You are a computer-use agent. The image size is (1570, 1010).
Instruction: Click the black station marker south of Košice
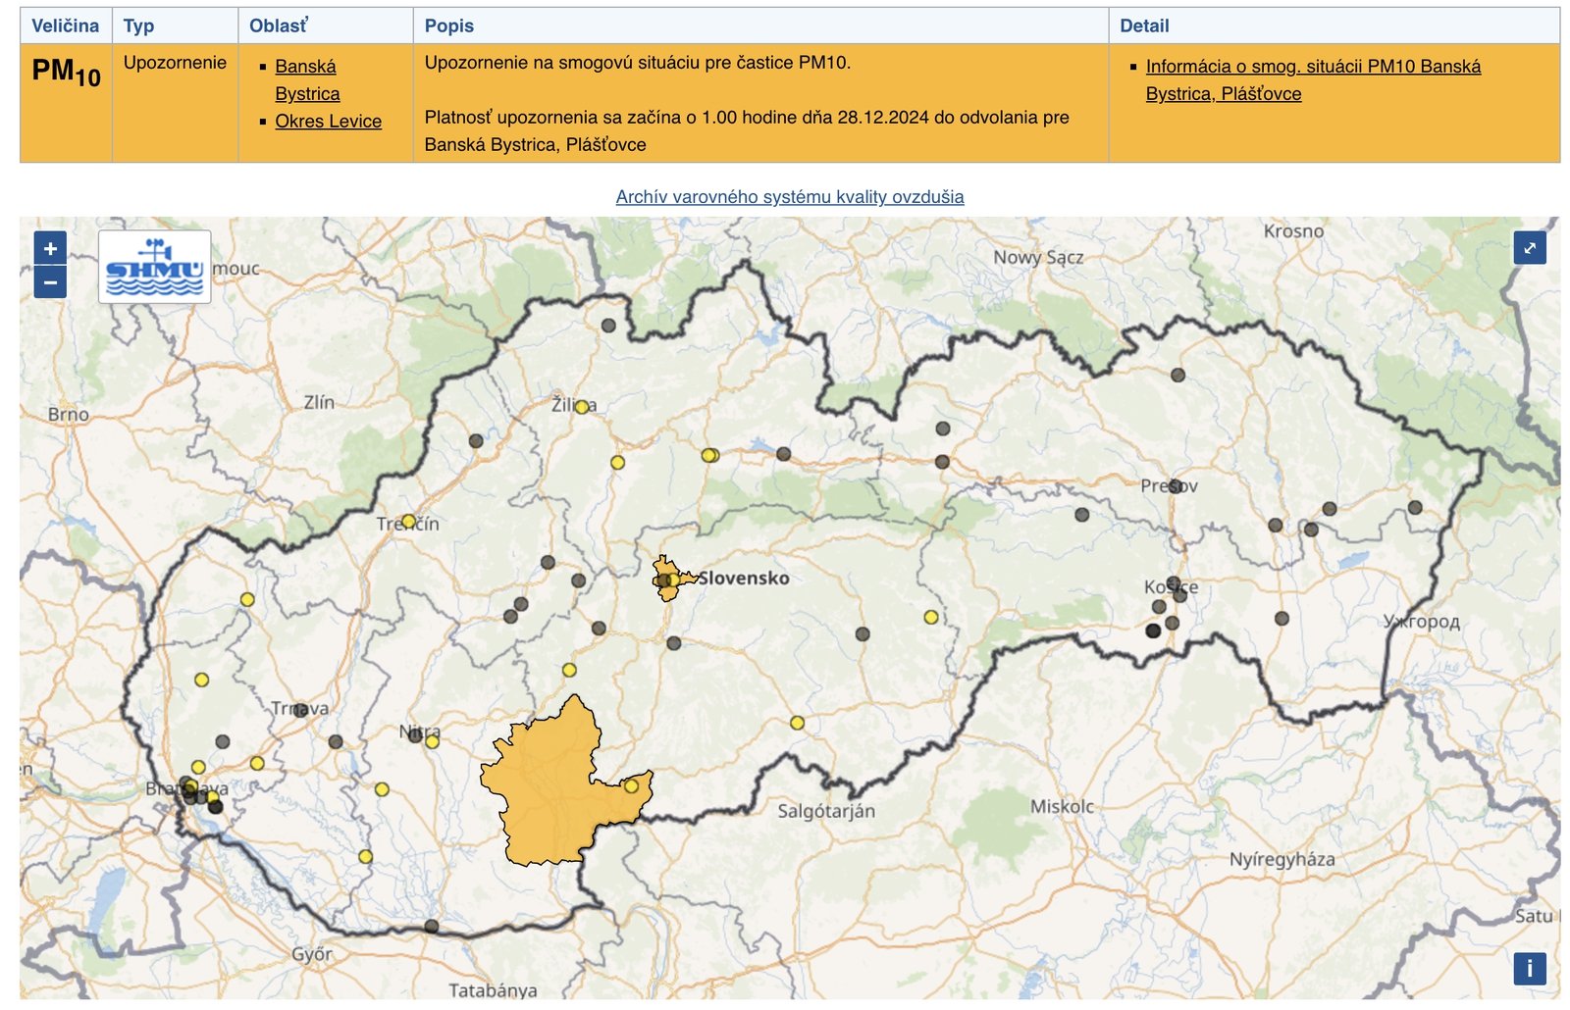(x=1153, y=631)
